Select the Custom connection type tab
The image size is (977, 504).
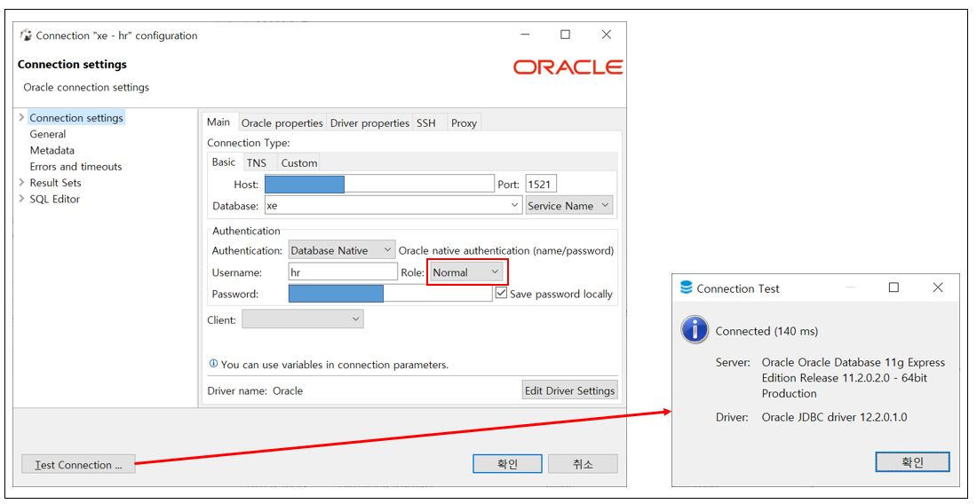(299, 163)
